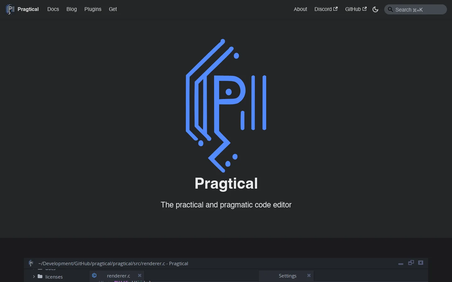Open the Discord link
This screenshot has width=452, height=282.
[x=326, y=9]
